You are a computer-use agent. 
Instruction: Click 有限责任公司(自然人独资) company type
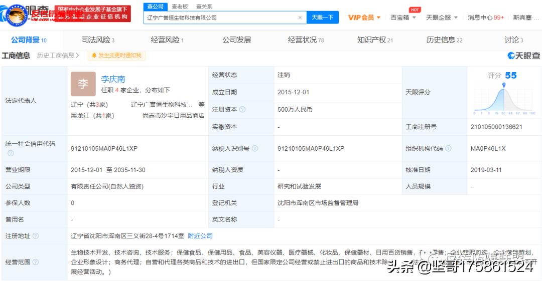(x=107, y=186)
